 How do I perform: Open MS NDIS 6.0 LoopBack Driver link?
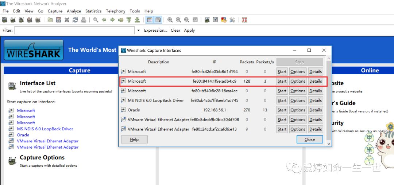[x=45, y=129]
